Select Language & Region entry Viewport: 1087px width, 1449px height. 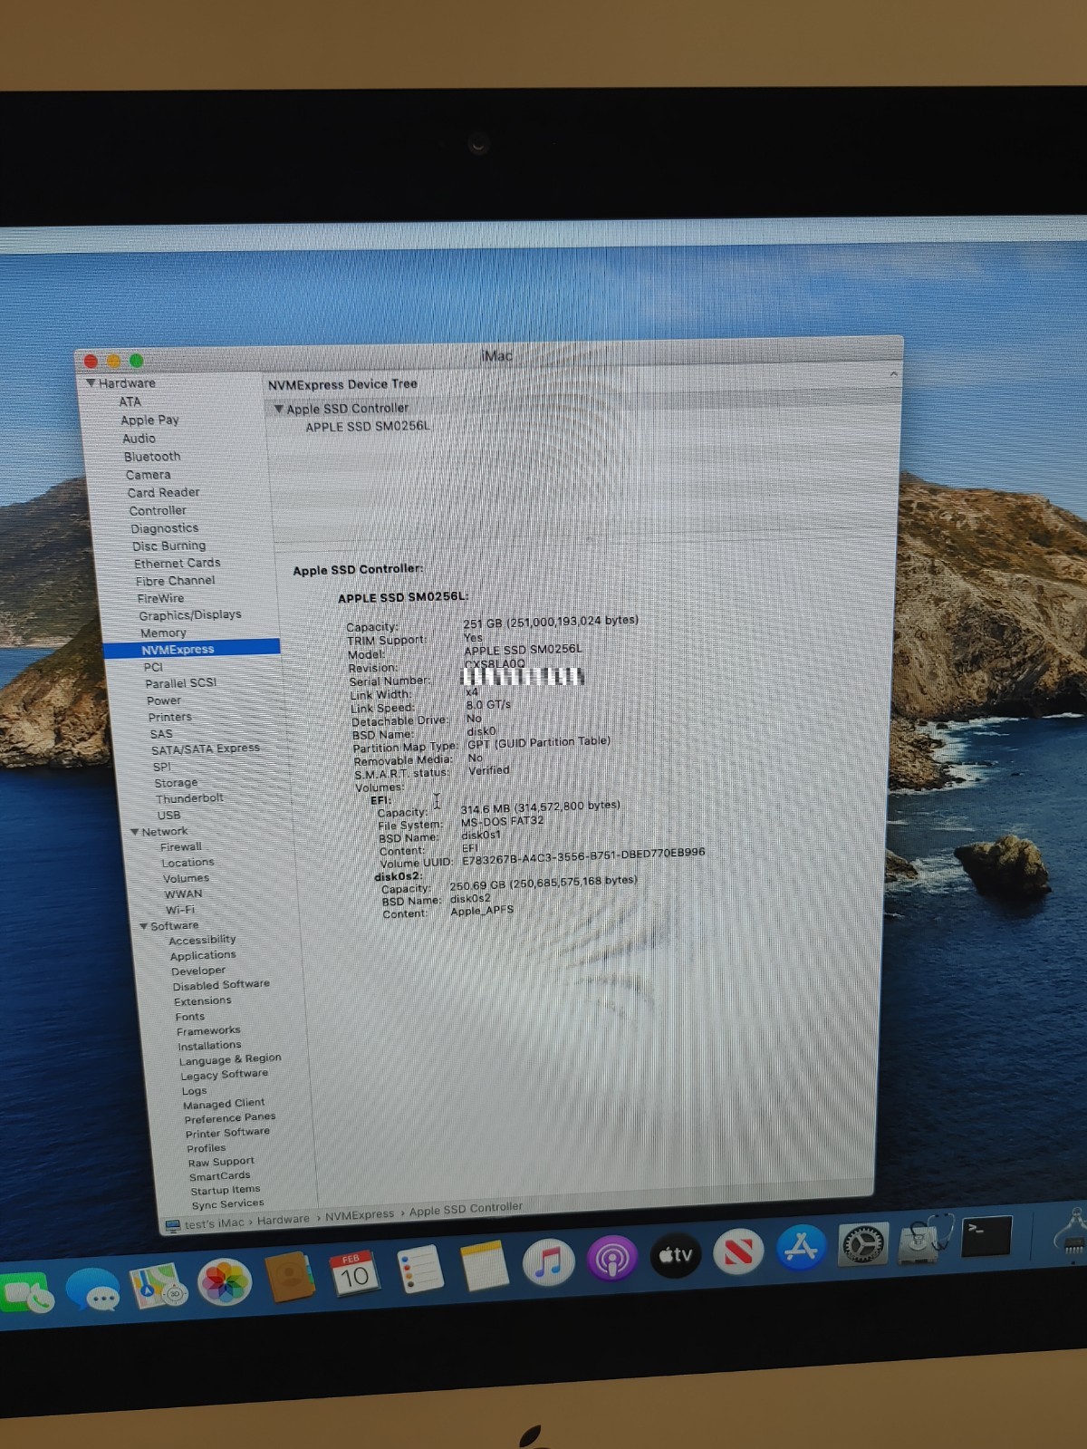tap(230, 1059)
